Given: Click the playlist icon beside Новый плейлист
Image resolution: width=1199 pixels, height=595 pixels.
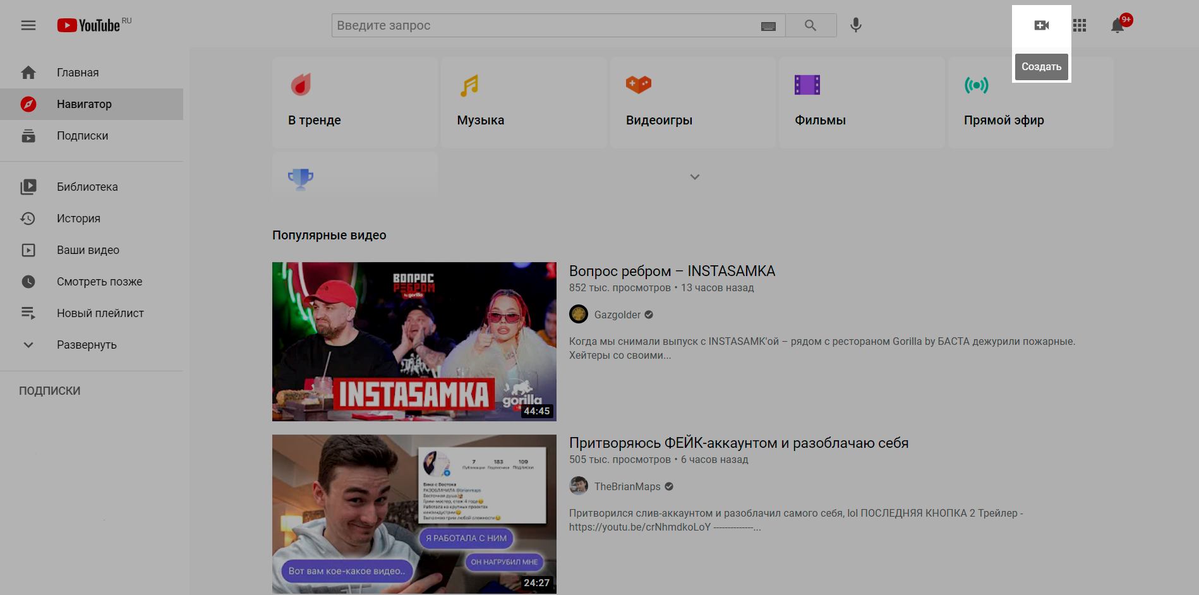Looking at the screenshot, I should point(28,313).
